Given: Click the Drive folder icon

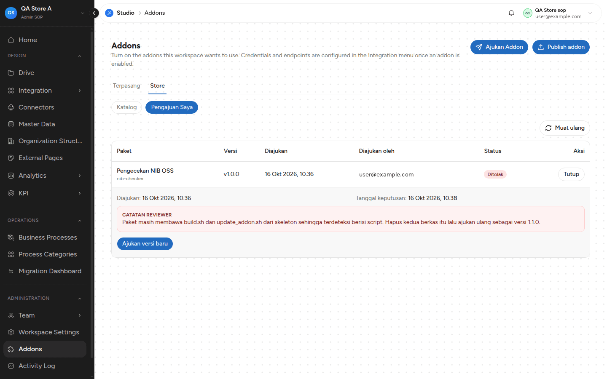Looking at the screenshot, I should point(11,73).
